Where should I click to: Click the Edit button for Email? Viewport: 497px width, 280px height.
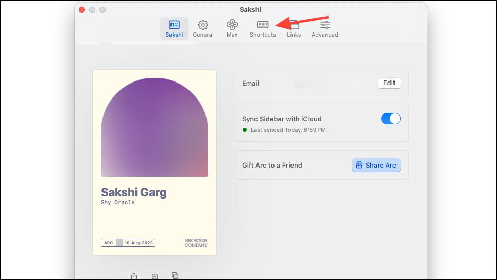click(x=389, y=83)
